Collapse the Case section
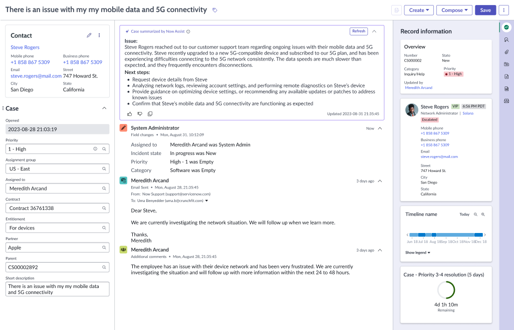This screenshot has height=330, width=514. click(x=104, y=108)
